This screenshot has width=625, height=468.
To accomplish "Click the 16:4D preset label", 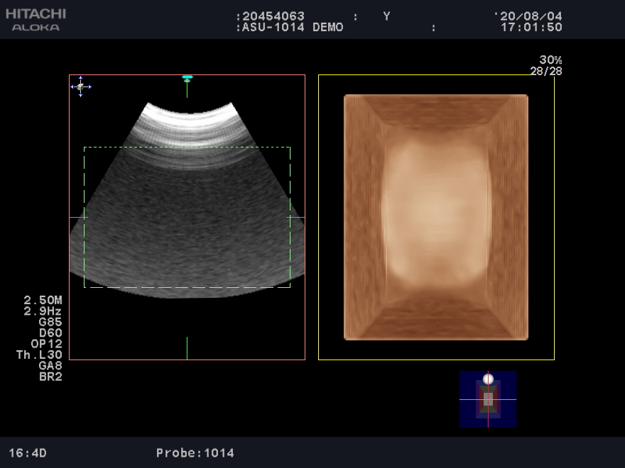I will pyautogui.click(x=28, y=452).
